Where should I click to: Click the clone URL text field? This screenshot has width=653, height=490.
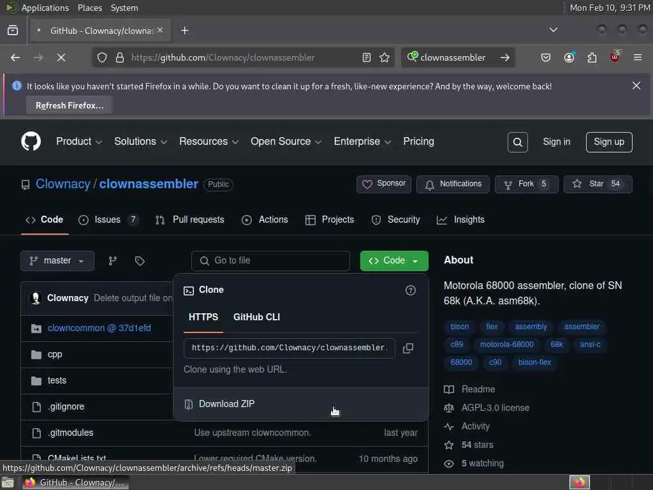(289, 348)
